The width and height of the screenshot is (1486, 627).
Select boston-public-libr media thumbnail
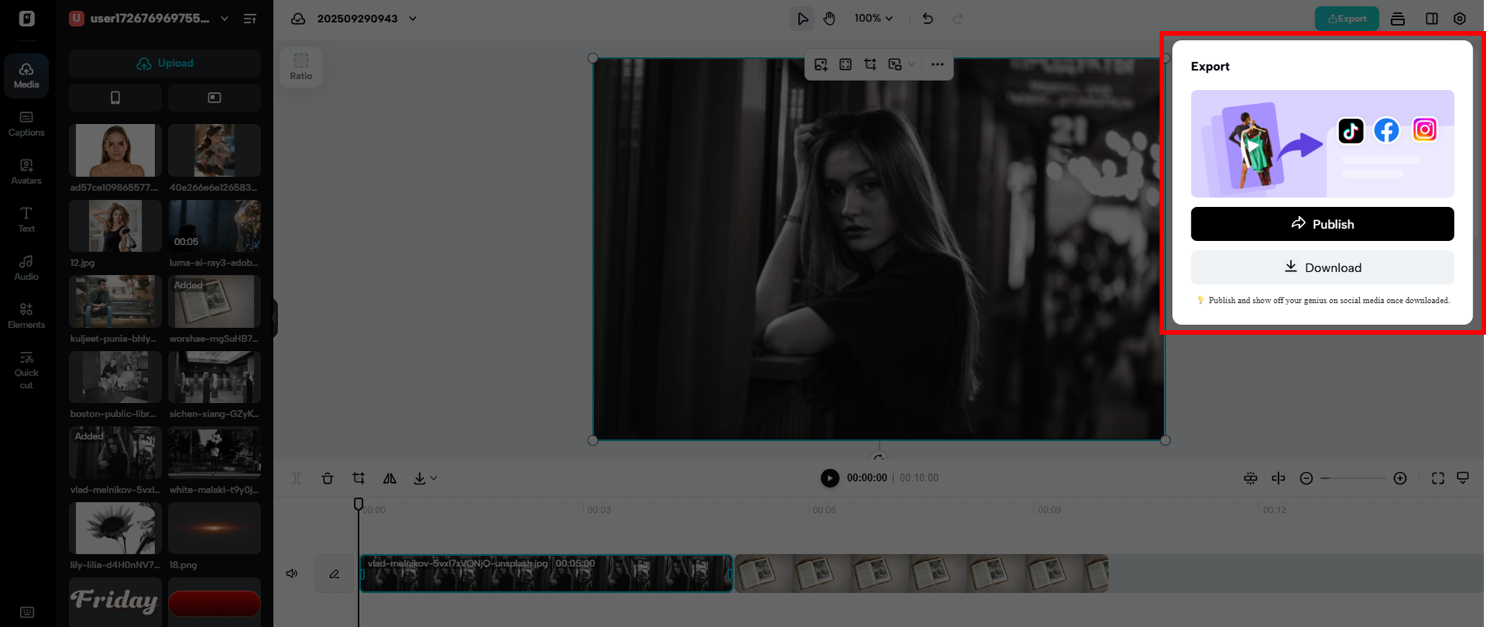115,378
